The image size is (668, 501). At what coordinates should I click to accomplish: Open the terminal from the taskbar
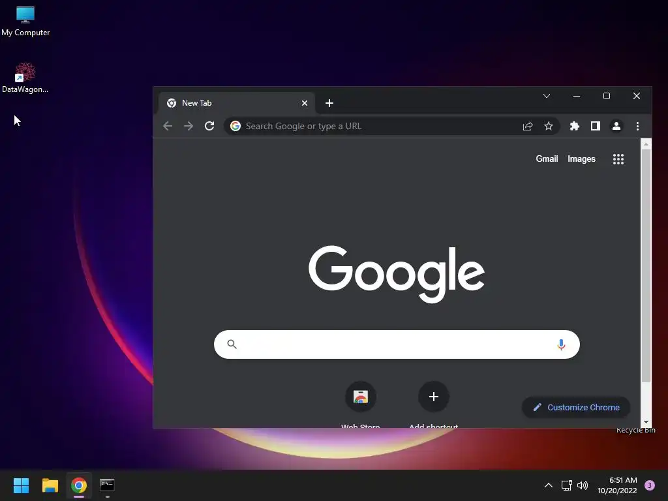(108, 485)
